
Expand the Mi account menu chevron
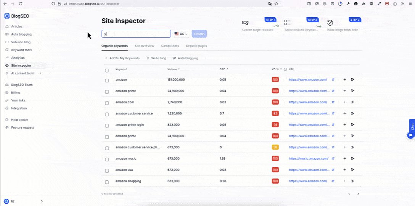42,201
